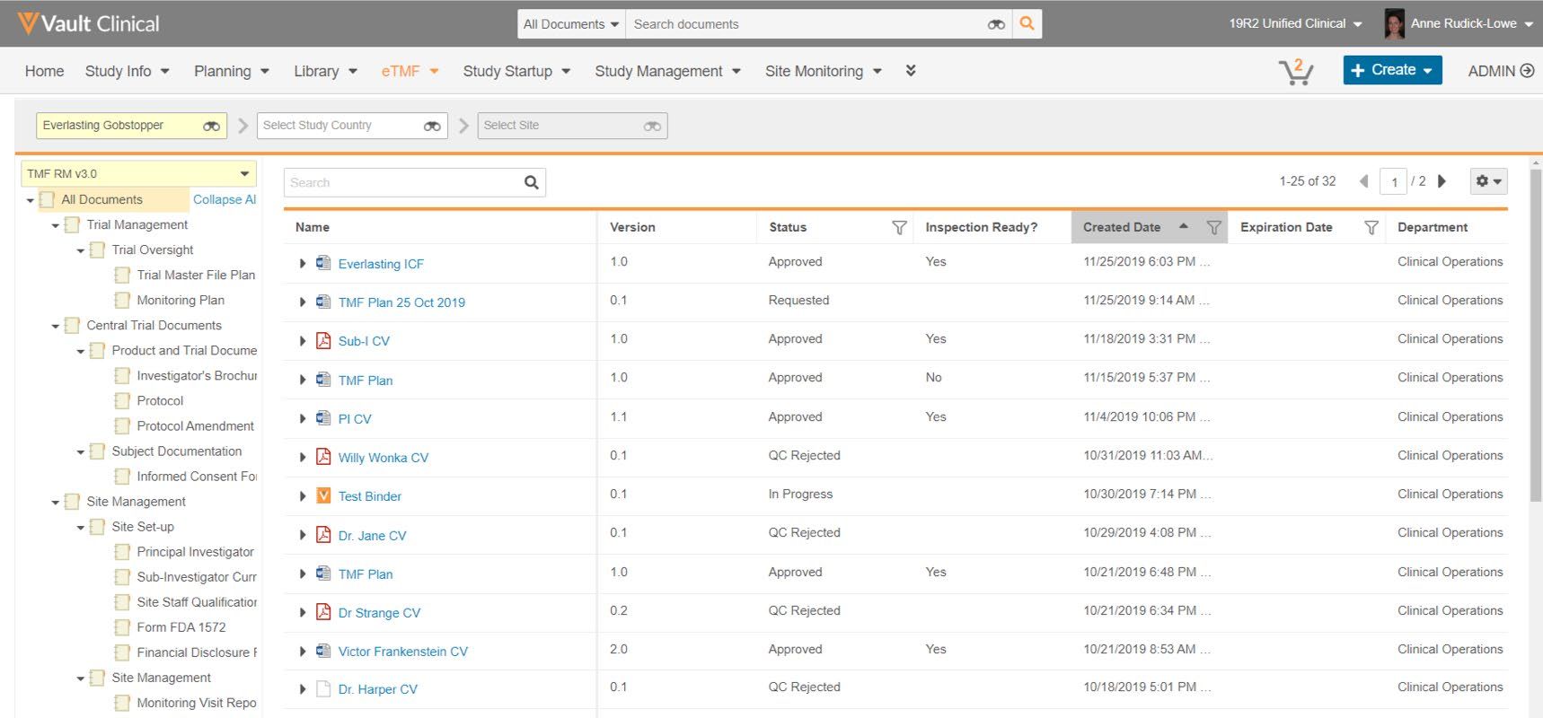Open the Site Monitoring menu tab
Image resolution: width=1543 pixels, height=718 pixels.
click(x=824, y=71)
